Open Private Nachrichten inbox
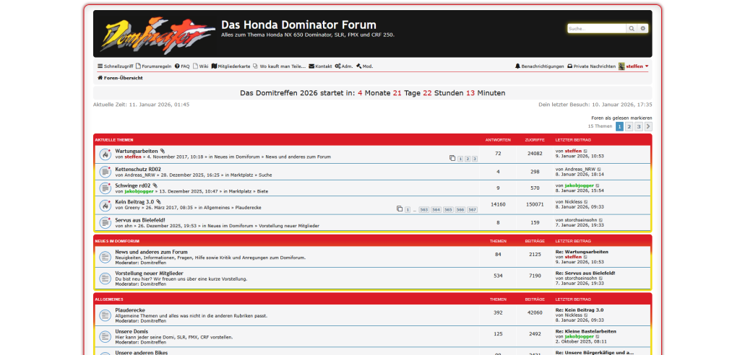The width and height of the screenshot is (740, 355). [591, 66]
